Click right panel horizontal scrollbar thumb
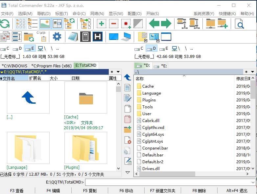 click(x=167, y=174)
